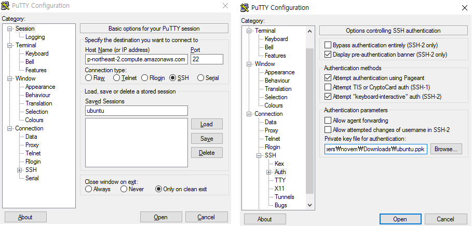Click Cancel button in left window
Screen dimensions: 472x226
pos(207,217)
